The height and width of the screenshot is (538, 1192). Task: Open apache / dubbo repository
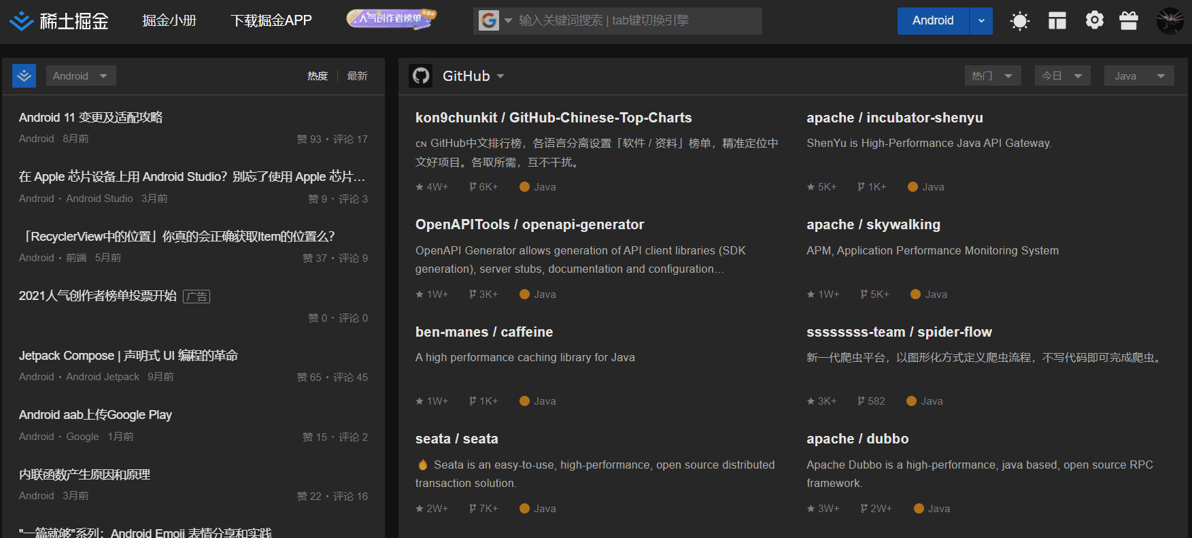coord(857,439)
